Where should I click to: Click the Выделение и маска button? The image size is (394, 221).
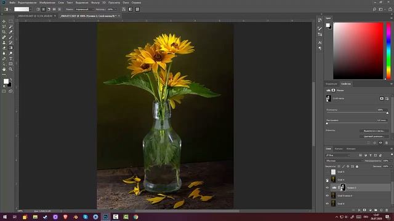[x=374, y=131]
